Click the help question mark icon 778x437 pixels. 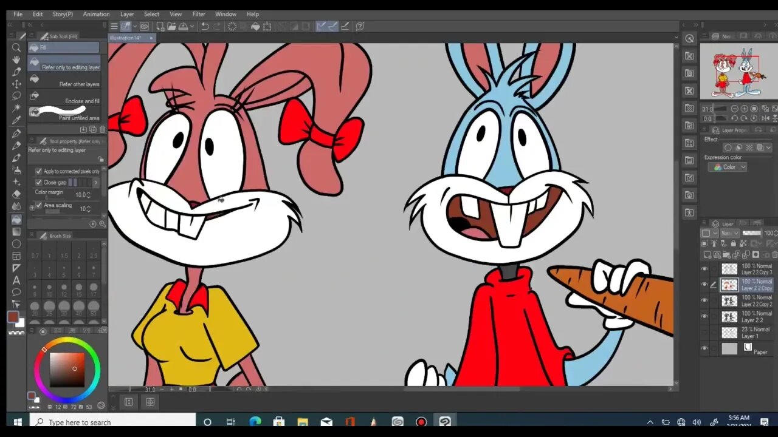tap(360, 26)
